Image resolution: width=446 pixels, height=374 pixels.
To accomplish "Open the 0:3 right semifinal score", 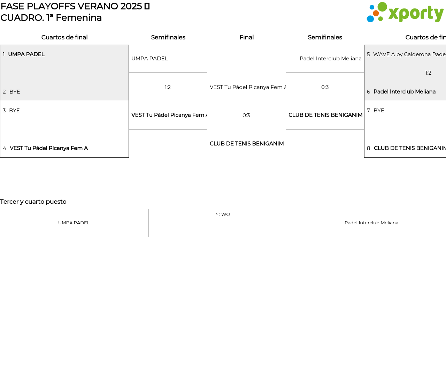I will pyautogui.click(x=325, y=87).
